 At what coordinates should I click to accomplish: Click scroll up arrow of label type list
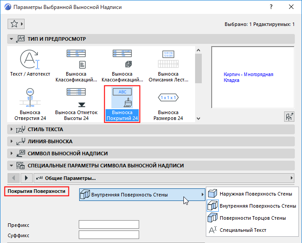pyautogui.click(x=198, y=50)
